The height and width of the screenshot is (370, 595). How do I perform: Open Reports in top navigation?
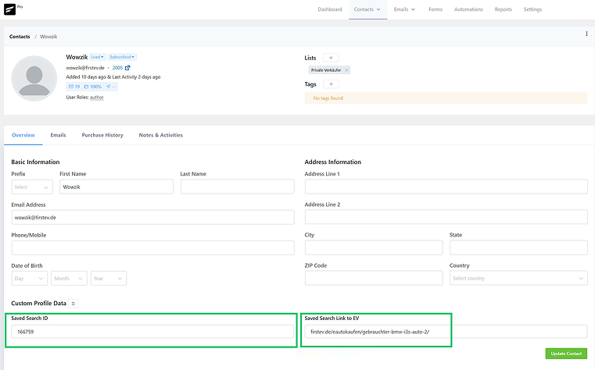(x=504, y=9)
